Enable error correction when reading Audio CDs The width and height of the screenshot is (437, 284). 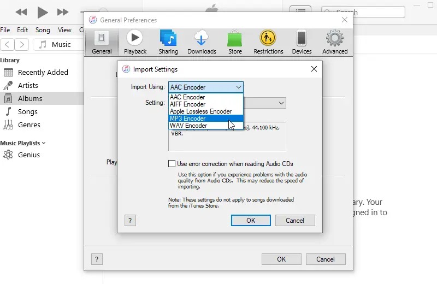[172, 164]
